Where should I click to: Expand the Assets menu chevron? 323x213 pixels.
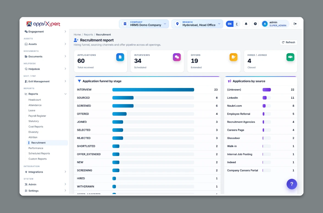(x=65, y=44)
